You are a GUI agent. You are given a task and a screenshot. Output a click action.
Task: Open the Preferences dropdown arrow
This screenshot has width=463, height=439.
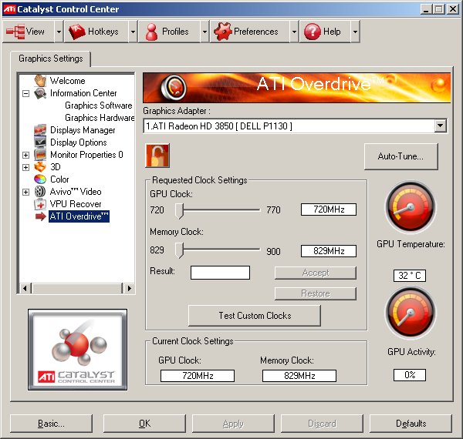coord(294,32)
